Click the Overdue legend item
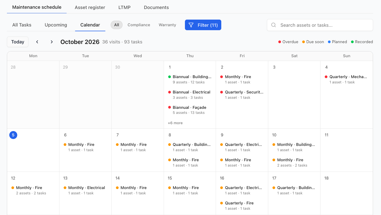 pos(288,42)
